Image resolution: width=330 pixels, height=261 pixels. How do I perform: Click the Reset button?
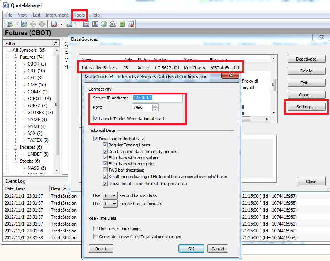coord(101,249)
